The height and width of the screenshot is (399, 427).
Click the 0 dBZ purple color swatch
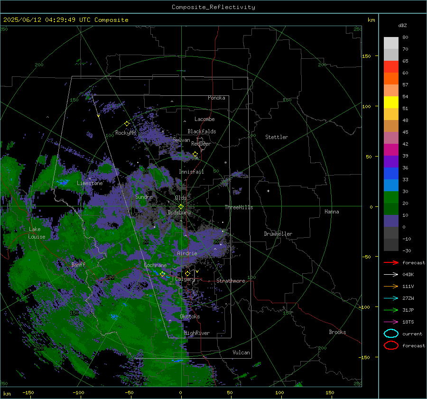point(391,221)
